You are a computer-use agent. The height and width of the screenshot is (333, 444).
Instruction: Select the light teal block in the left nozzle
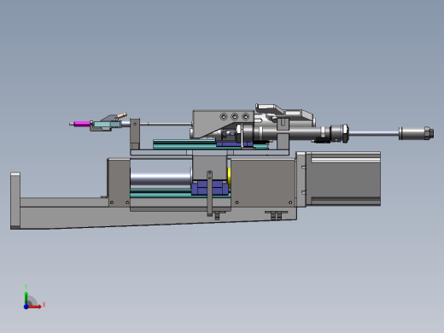click(x=107, y=125)
